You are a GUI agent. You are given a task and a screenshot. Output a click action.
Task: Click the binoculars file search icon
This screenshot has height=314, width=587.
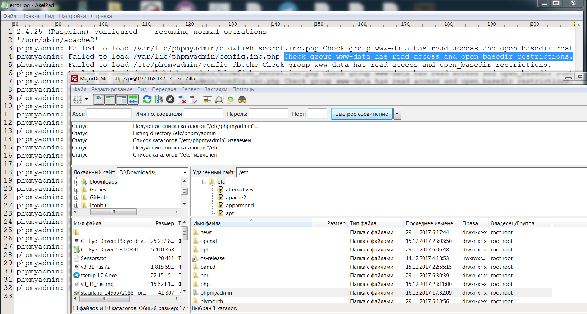tap(242, 100)
